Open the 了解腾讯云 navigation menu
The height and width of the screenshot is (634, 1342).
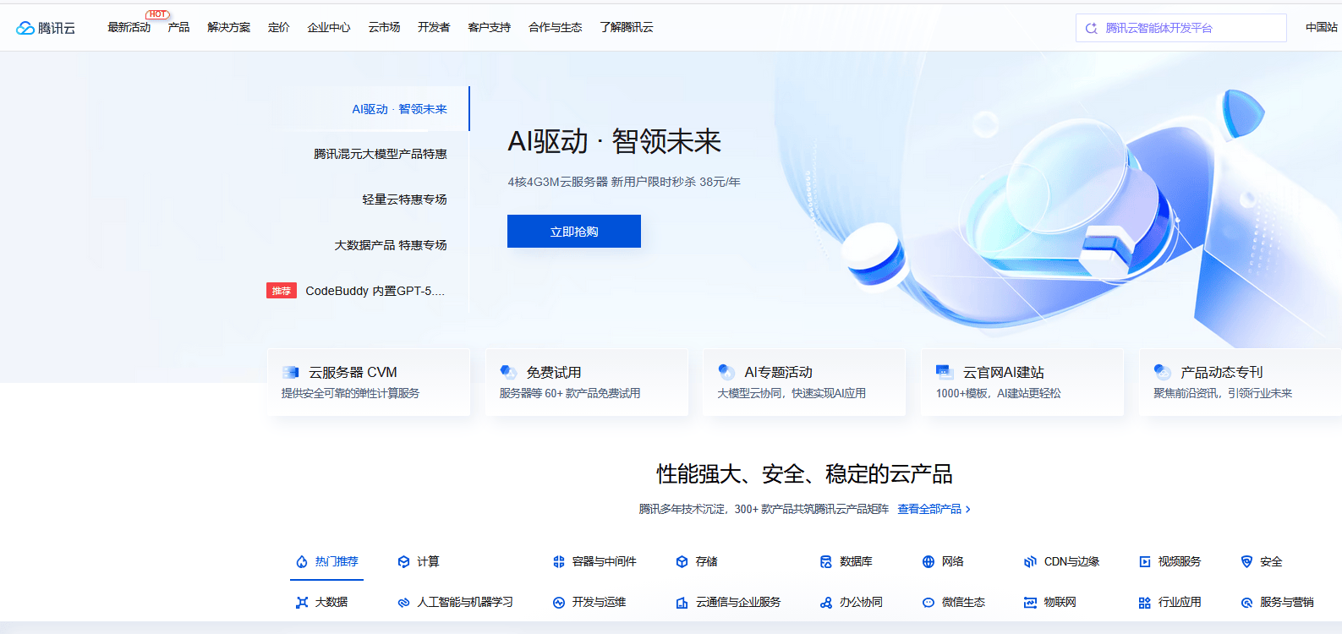tap(626, 27)
